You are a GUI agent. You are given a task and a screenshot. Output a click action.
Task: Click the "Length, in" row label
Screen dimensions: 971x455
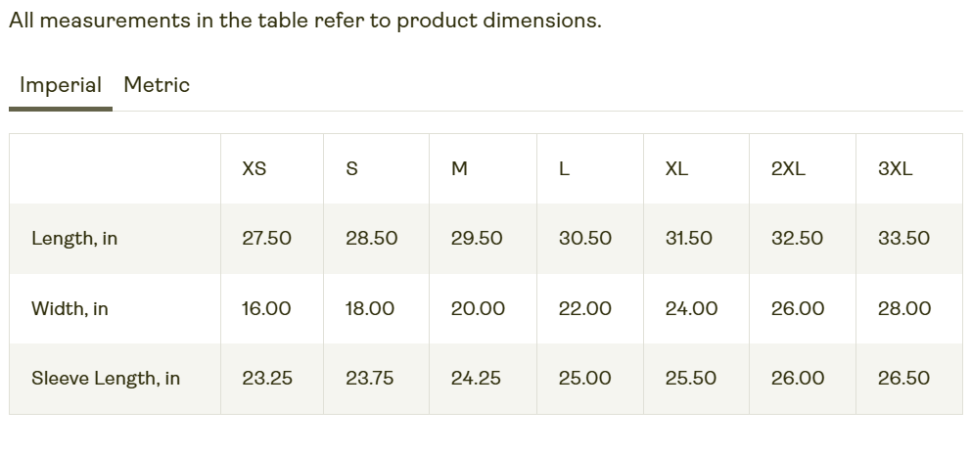[74, 238]
